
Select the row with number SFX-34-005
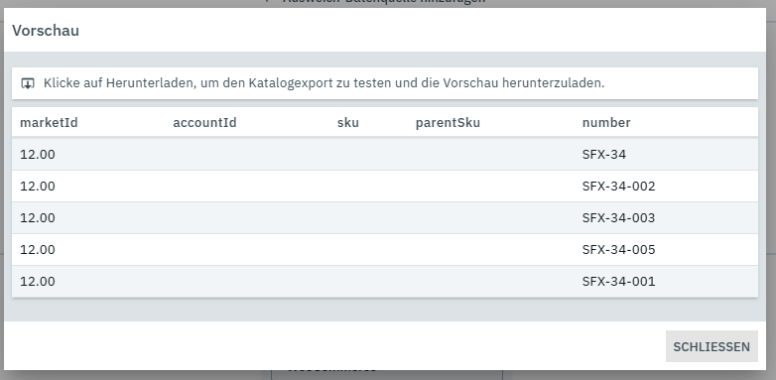385,249
